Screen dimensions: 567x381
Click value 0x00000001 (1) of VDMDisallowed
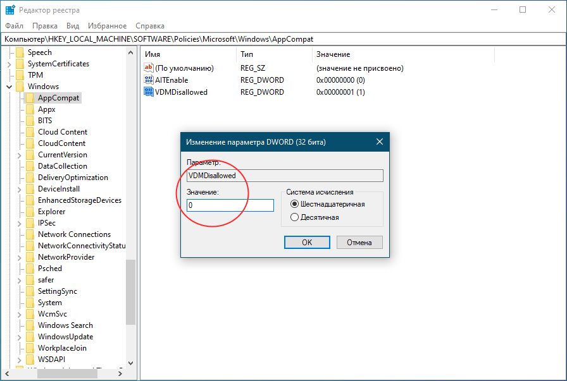tap(340, 92)
